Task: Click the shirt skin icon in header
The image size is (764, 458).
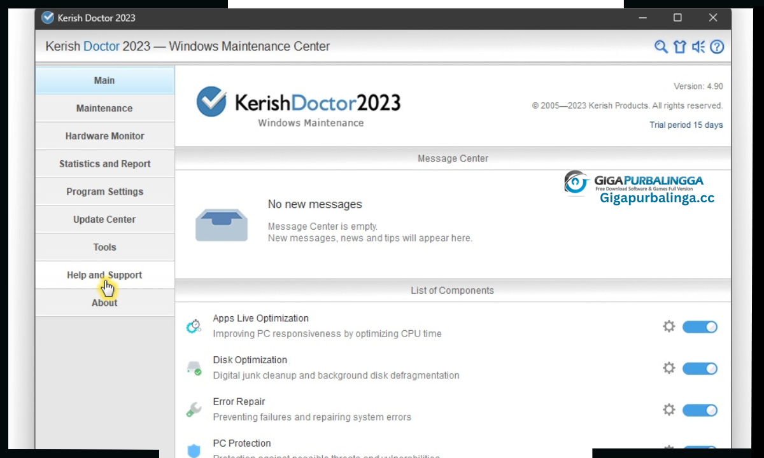Action: pyautogui.click(x=679, y=46)
